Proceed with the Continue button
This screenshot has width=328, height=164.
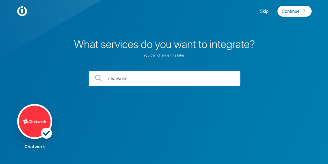click(x=294, y=11)
